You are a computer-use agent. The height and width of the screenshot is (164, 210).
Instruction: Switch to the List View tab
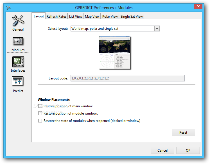(75, 17)
